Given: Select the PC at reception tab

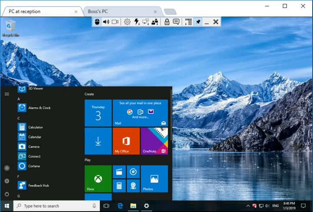Looking at the screenshot, I should click(39, 12).
